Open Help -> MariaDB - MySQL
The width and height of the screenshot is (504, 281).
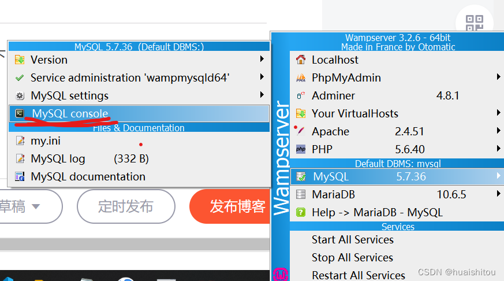tap(397, 212)
